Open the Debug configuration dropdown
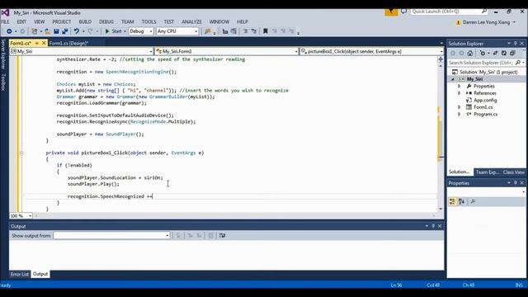 click(141, 31)
